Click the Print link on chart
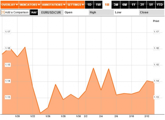 (x=156, y=21)
